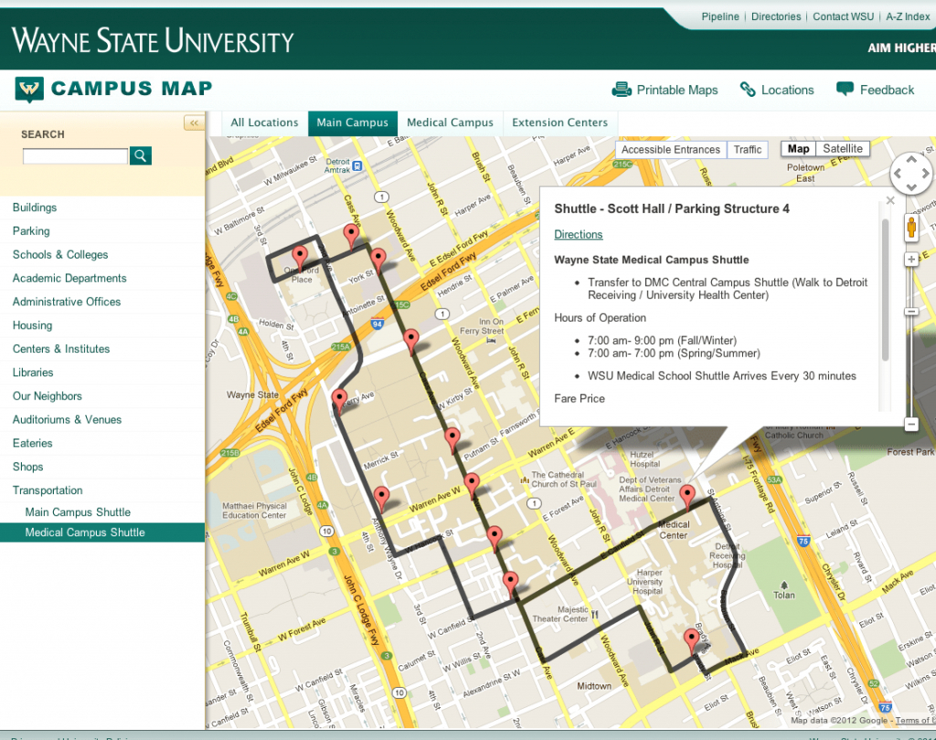
Task: Click the map pan navigation control
Action: click(910, 174)
